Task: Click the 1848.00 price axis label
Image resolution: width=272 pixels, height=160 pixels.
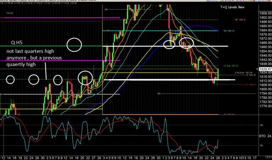Action: pos(265,56)
